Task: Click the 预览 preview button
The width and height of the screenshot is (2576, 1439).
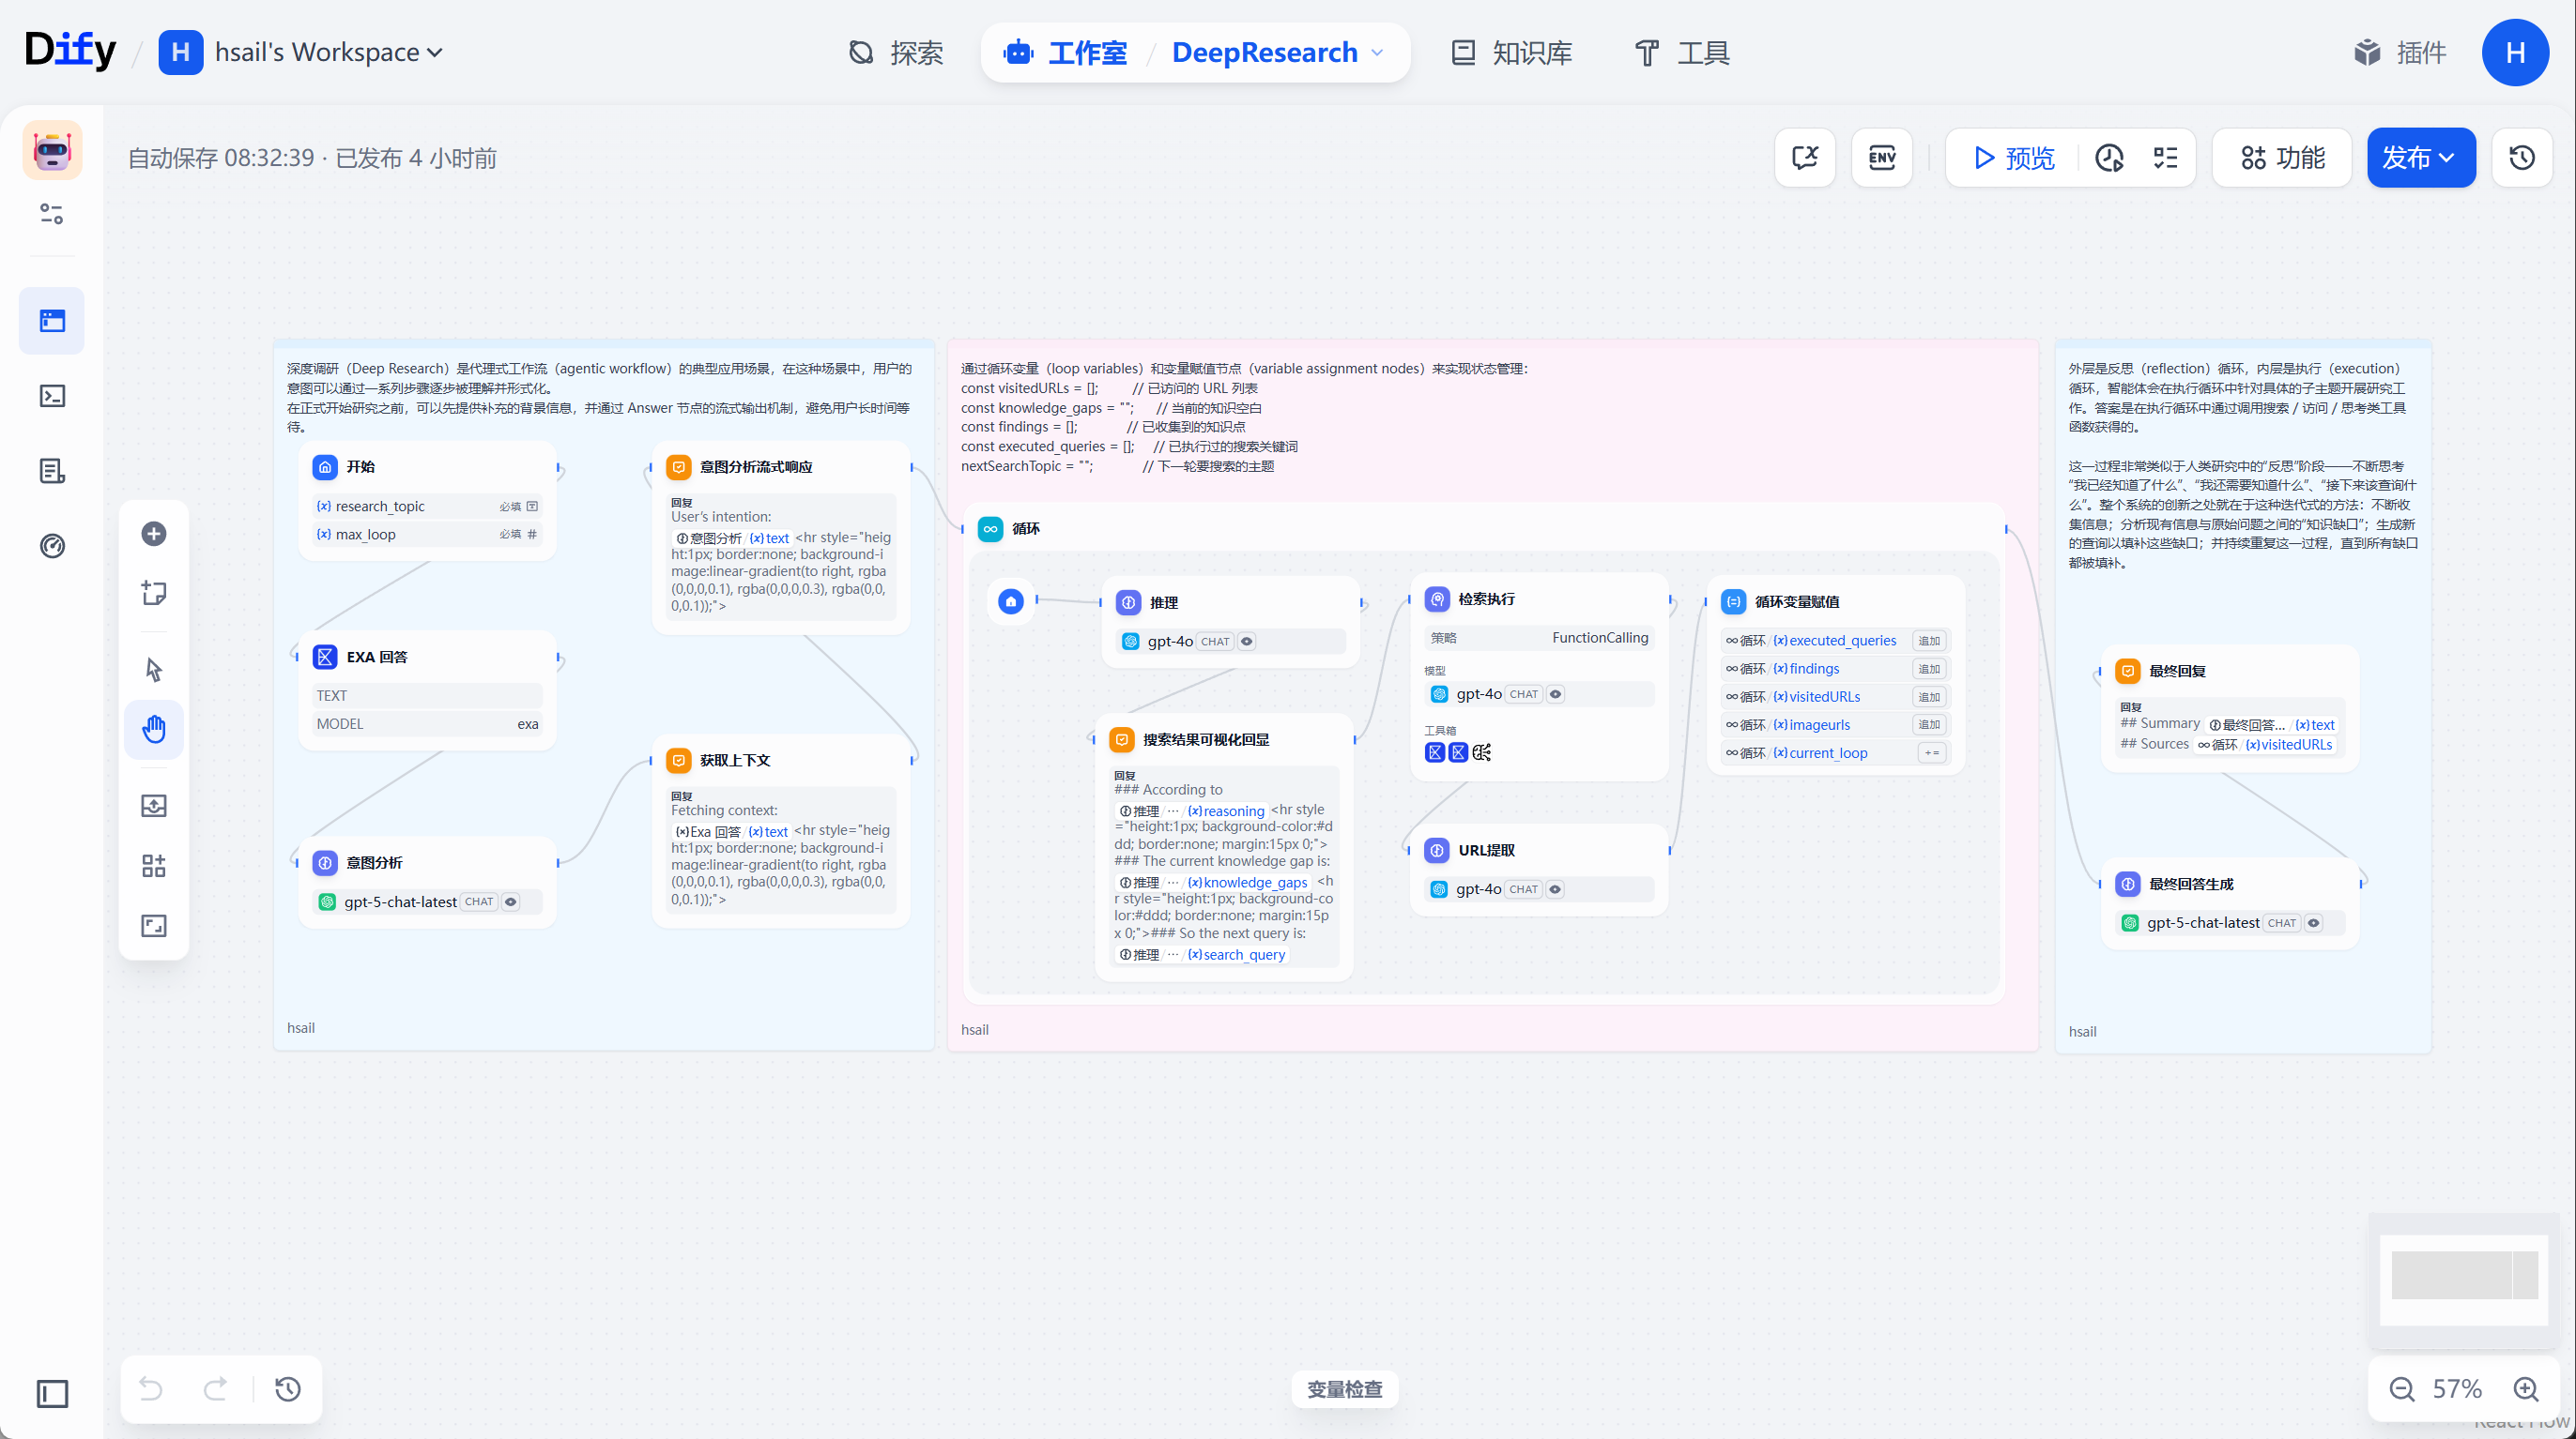Action: [2014, 158]
